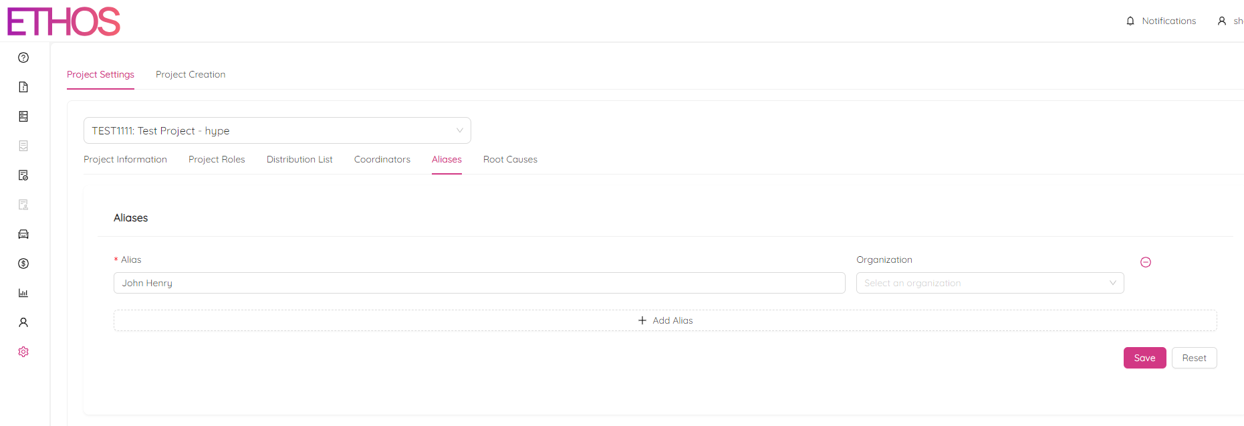Open the help question mark icon in sidebar
The width and height of the screenshot is (1244, 426).
pyautogui.click(x=23, y=58)
